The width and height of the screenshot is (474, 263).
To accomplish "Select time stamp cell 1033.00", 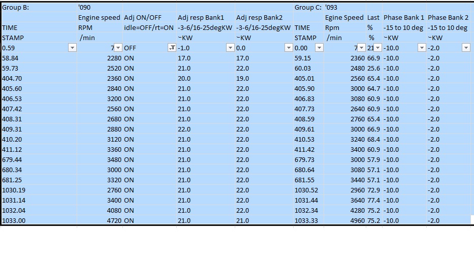I will coord(39,220).
